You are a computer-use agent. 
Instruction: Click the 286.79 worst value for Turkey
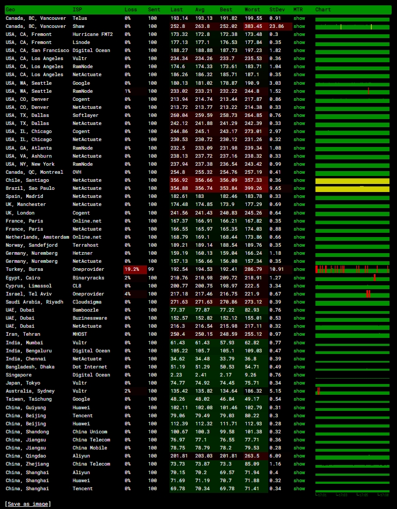[x=253, y=269]
